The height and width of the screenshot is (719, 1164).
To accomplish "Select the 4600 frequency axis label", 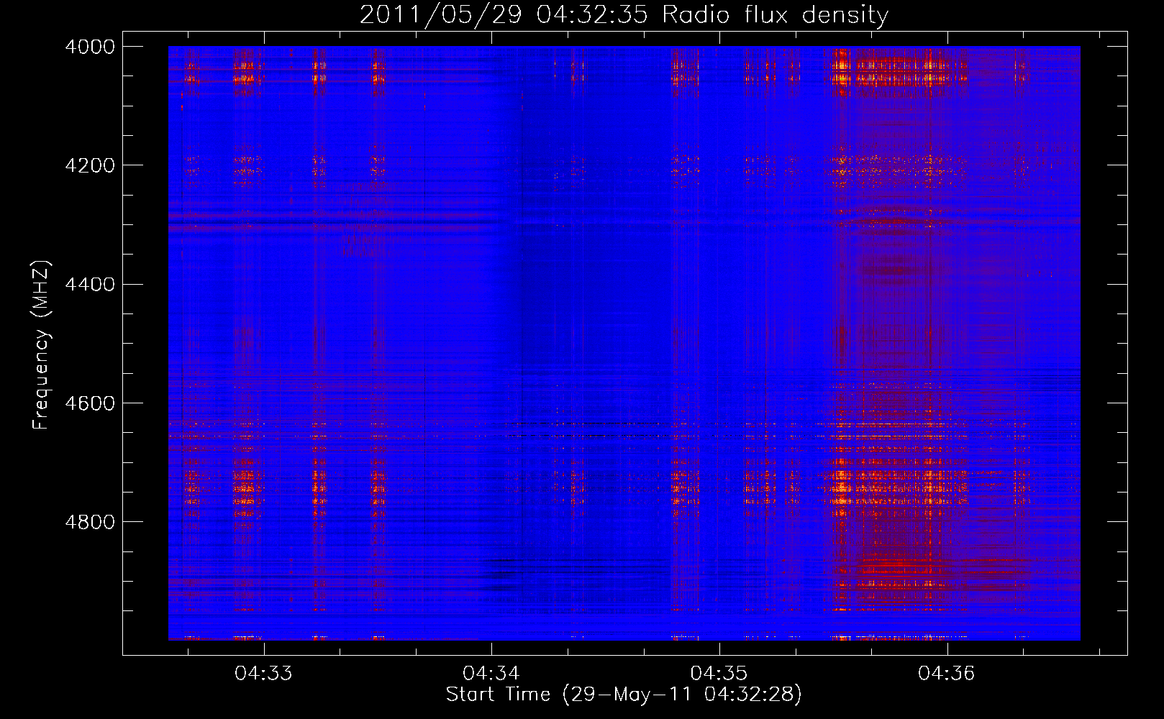I will tap(90, 403).
